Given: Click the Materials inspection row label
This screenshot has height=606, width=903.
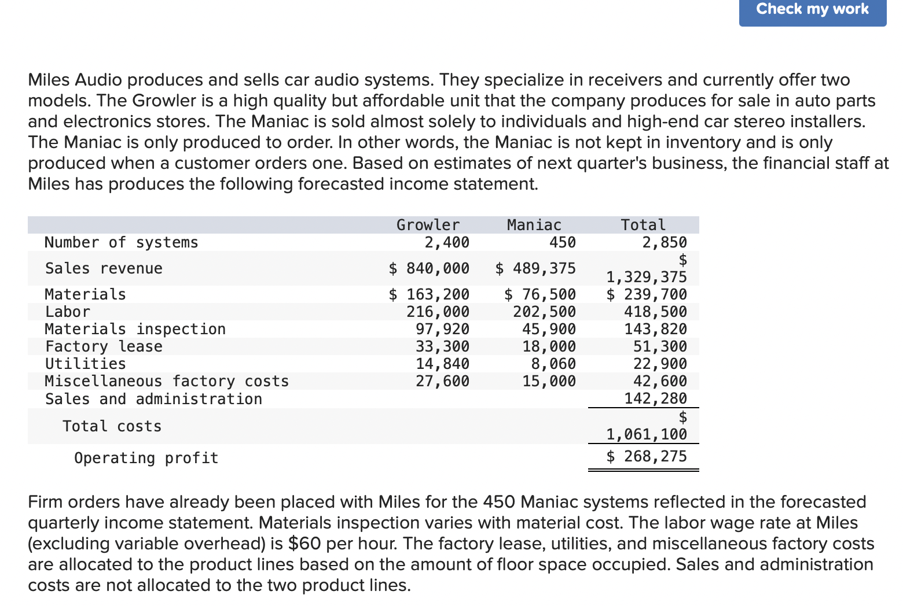Looking at the screenshot, I should tap(135, 328).
